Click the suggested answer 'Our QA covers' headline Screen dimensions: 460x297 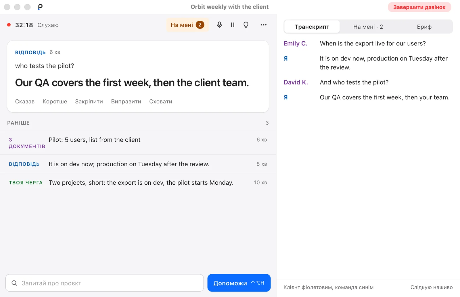(x=132, y=83)
